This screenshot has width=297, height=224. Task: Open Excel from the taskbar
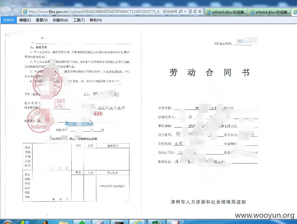157,222
